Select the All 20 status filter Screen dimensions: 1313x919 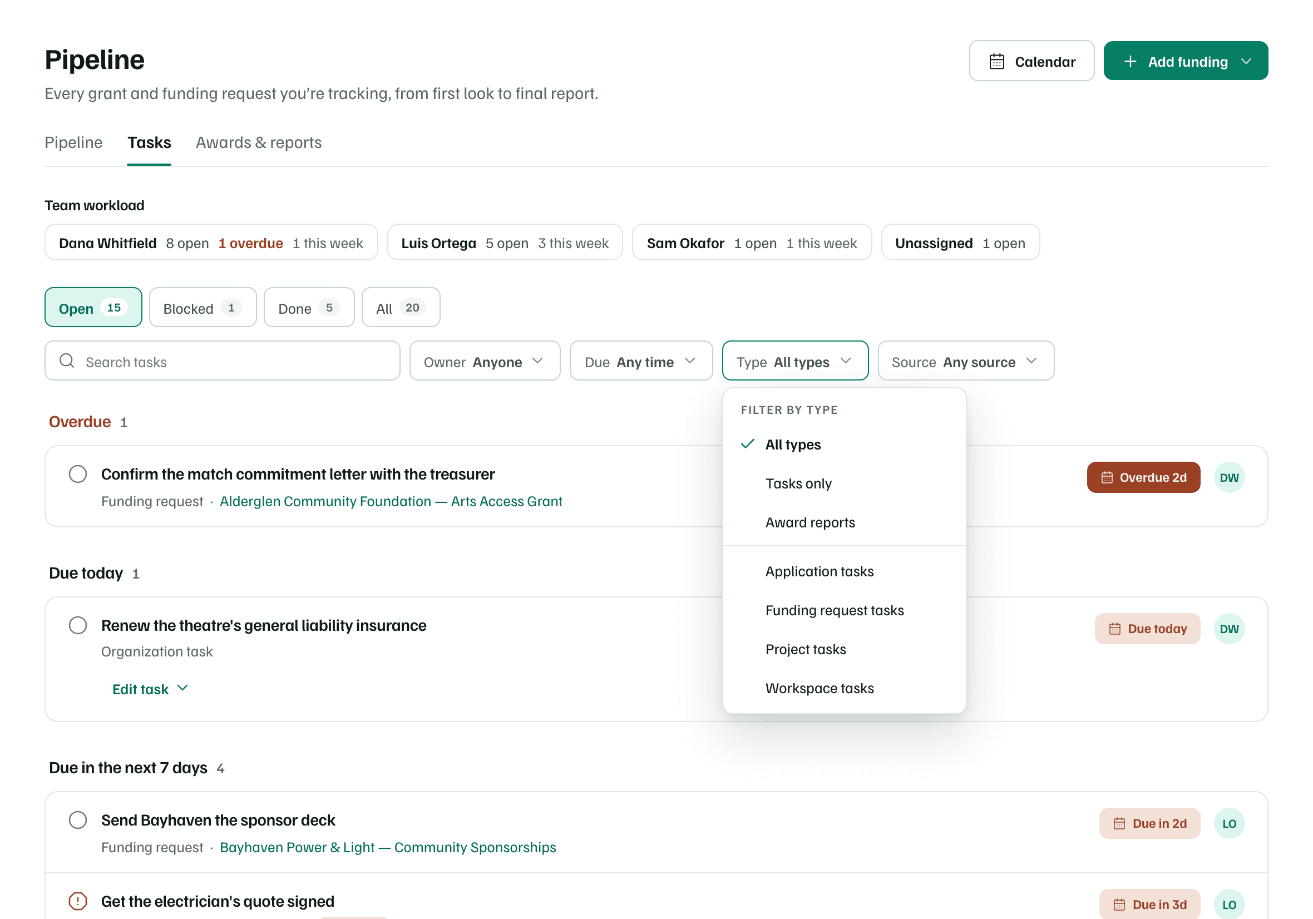click(x=401, y=308)
